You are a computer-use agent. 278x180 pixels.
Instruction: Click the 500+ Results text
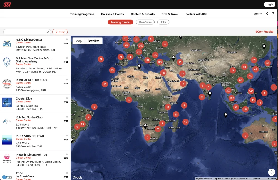click(264, 32)
